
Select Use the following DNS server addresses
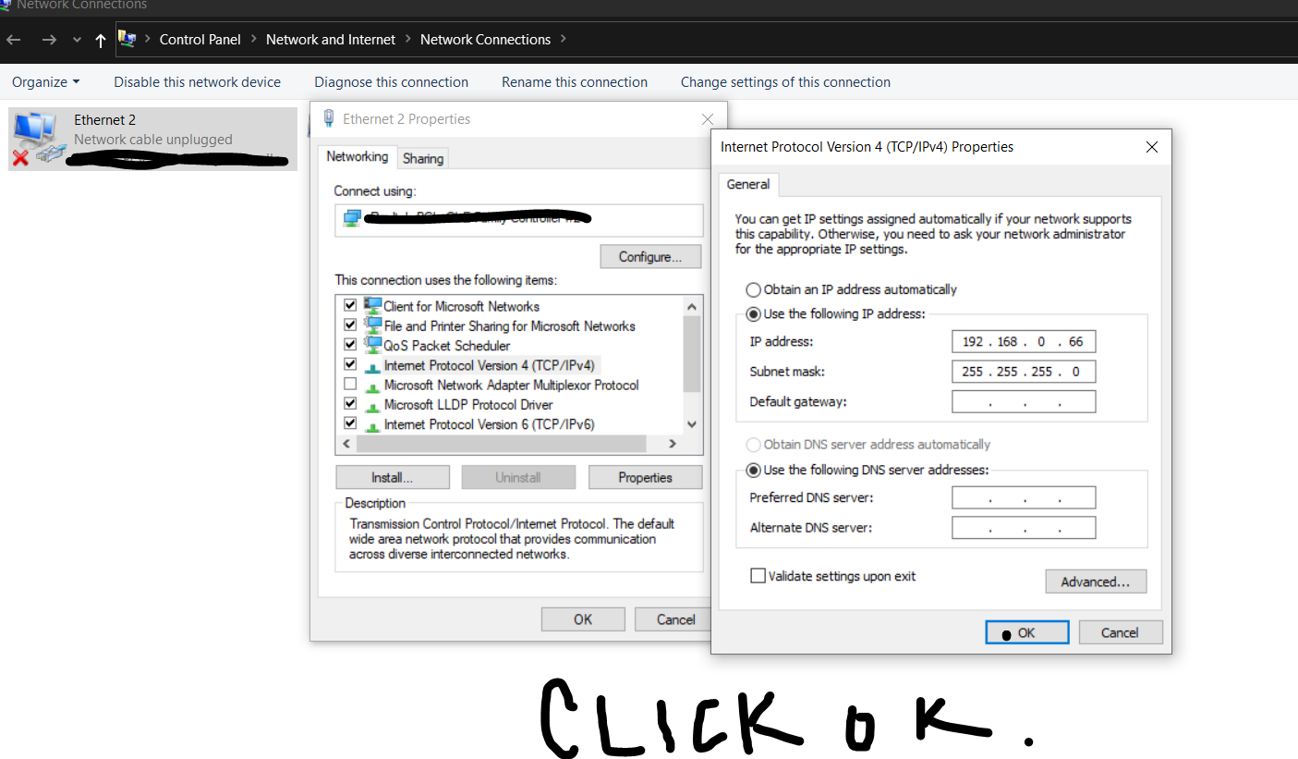pos(867,470)
